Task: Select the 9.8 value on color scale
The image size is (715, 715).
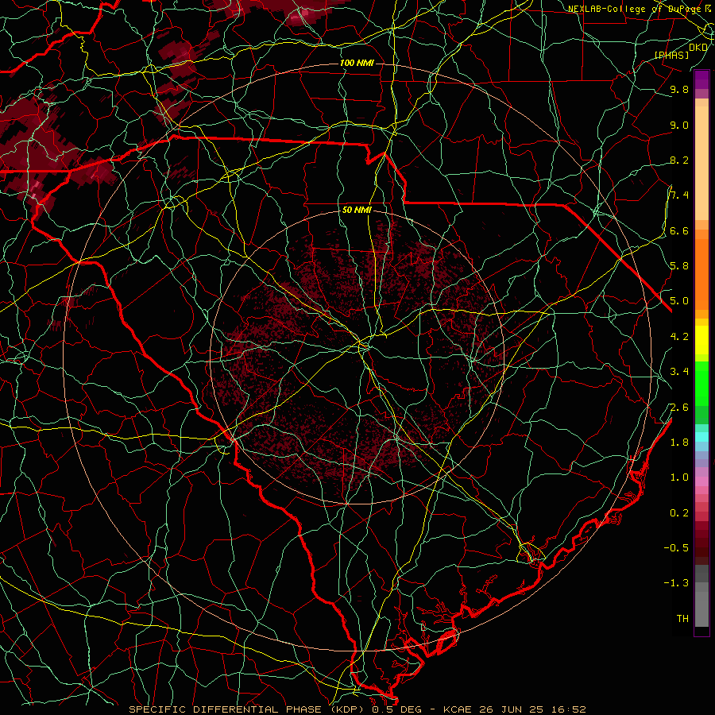Action: (x=679, y=90)
